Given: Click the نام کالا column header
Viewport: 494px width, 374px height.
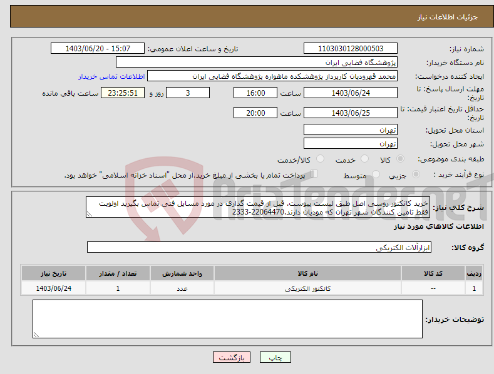Looking at the screenshot, I should tap(307, 273).
